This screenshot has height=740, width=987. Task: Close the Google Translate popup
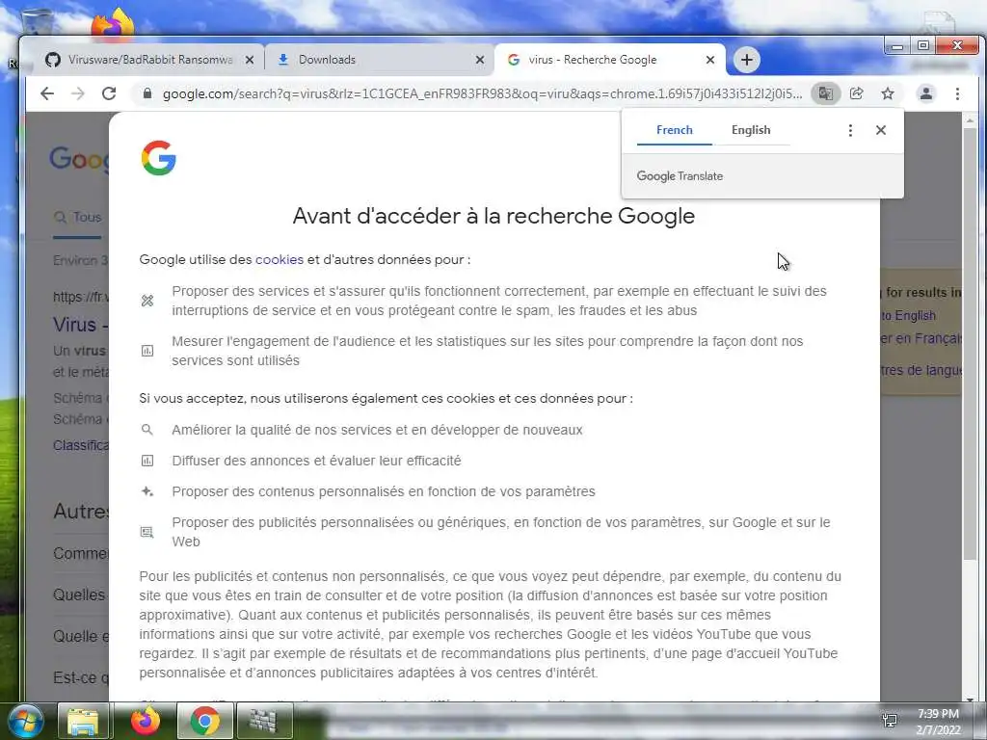(x=881, y=130)
